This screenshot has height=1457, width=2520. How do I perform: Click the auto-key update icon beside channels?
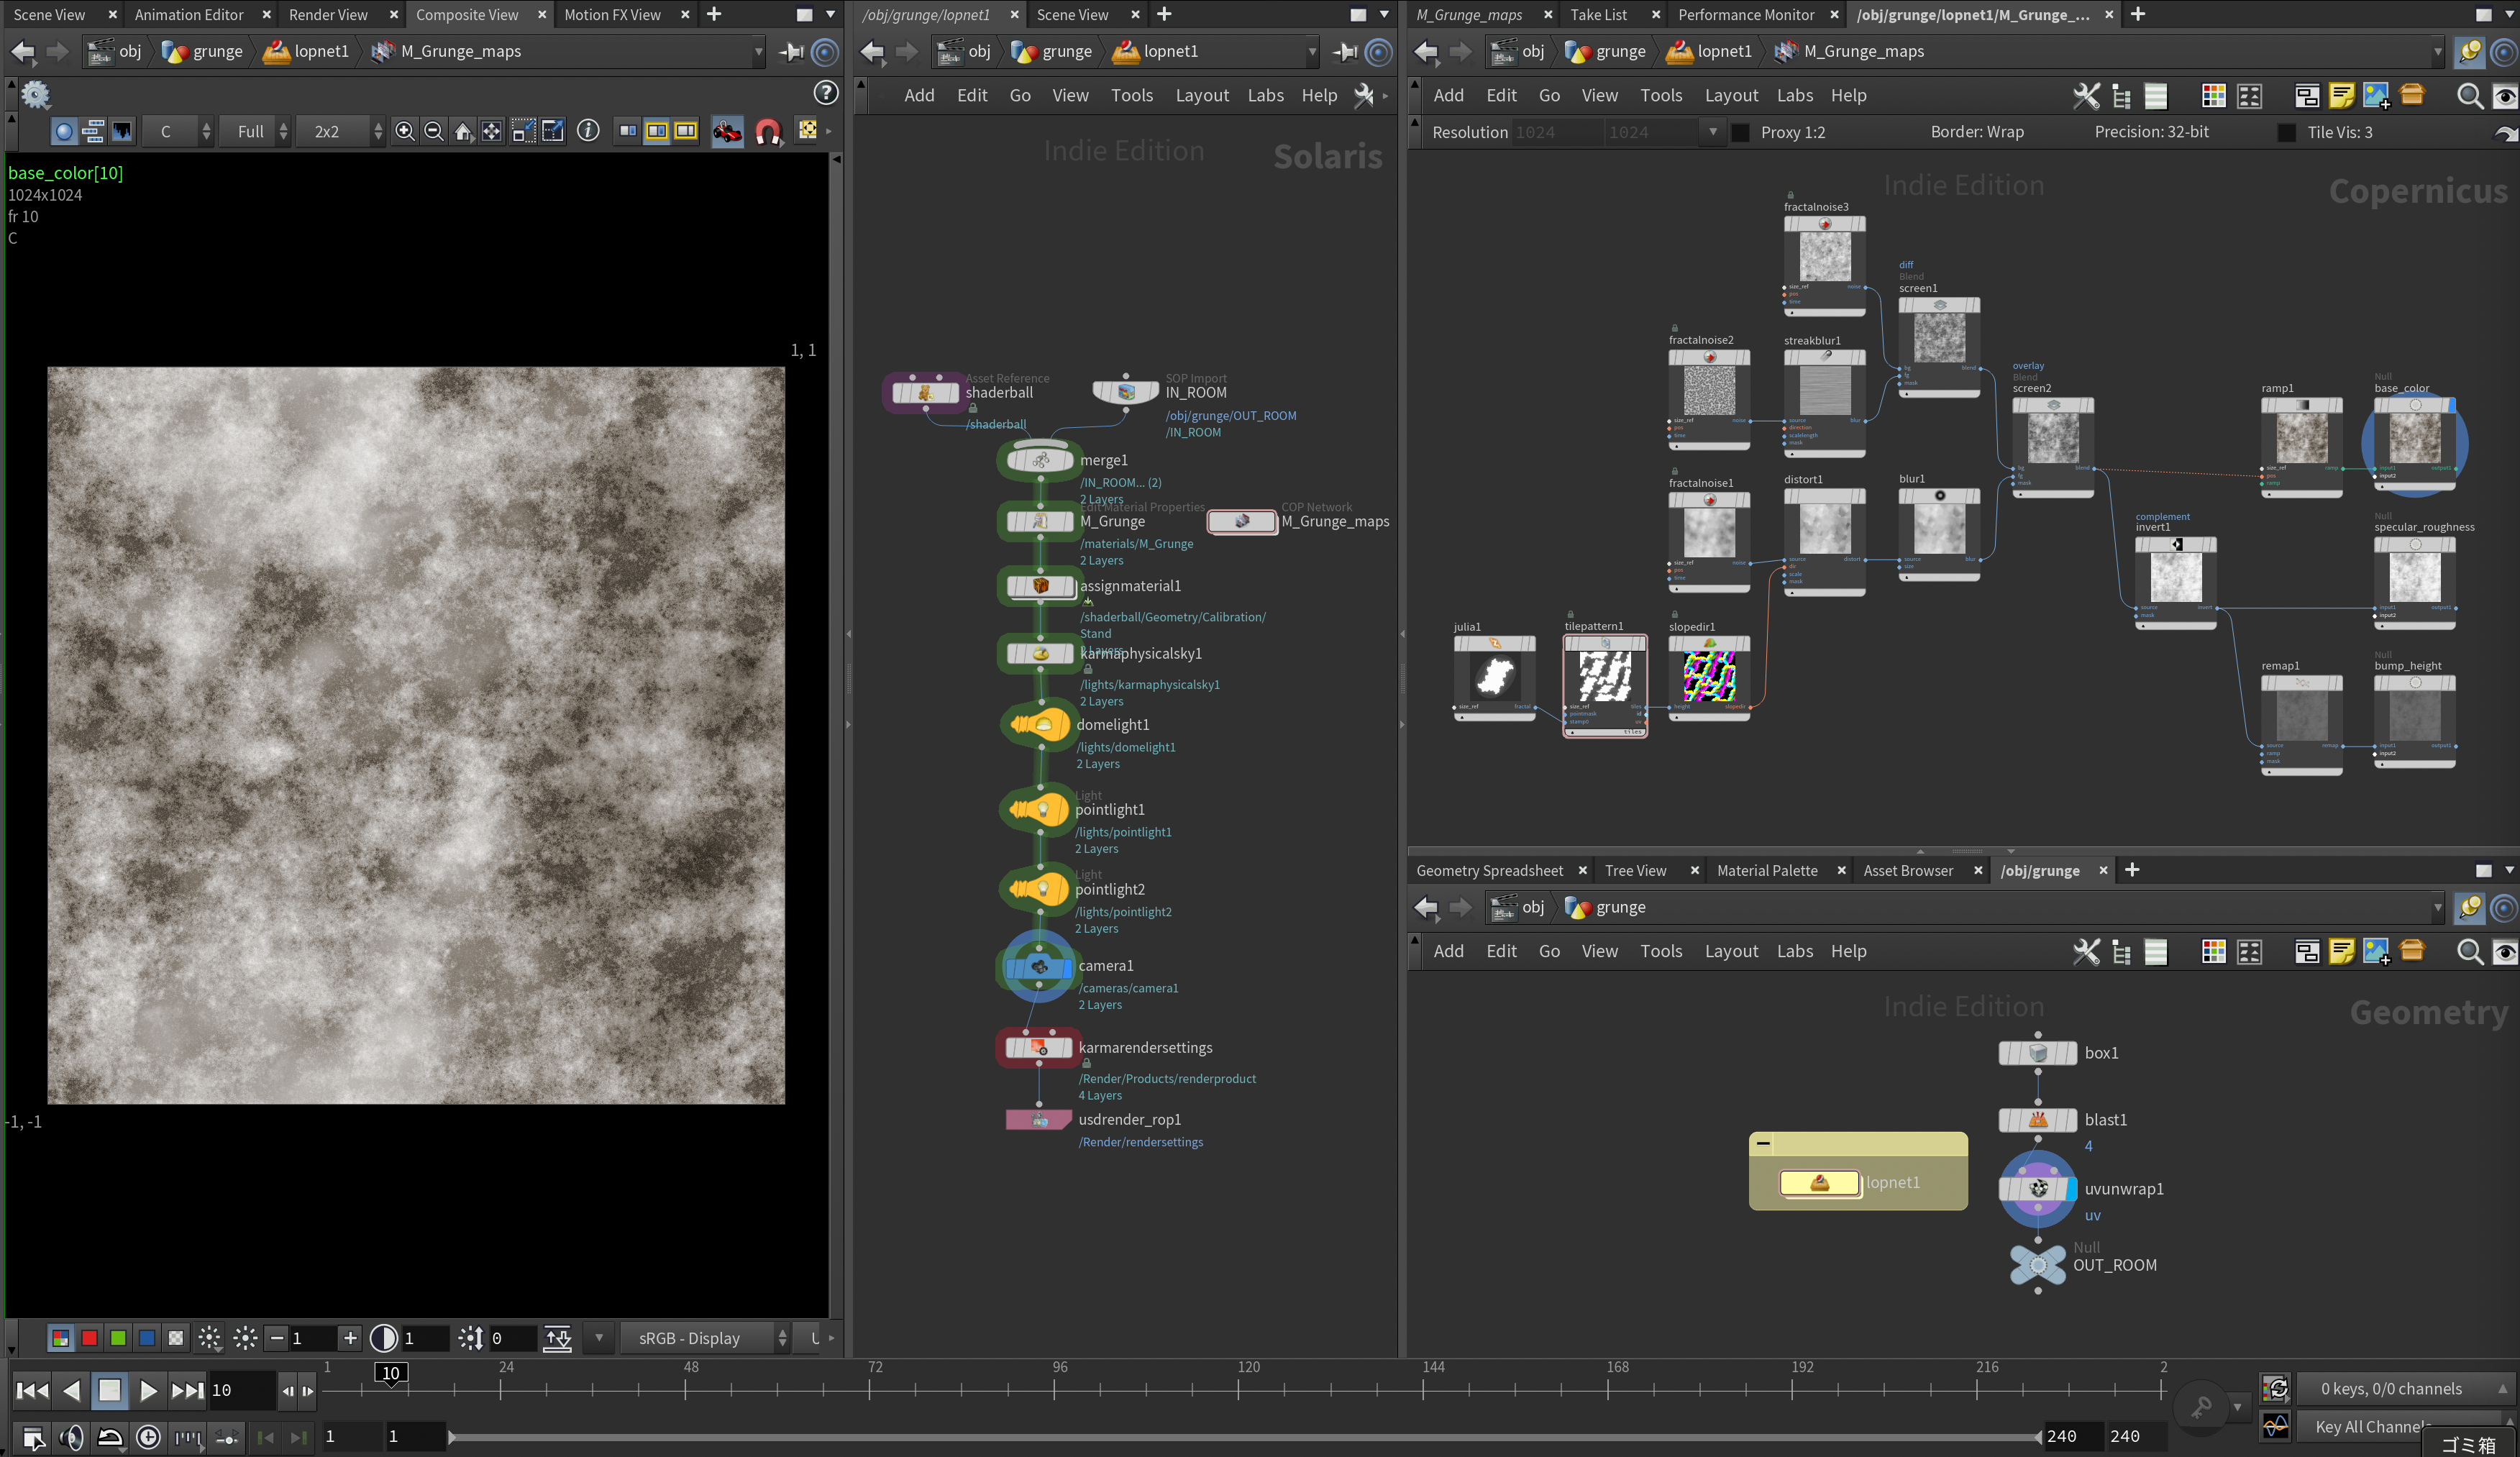(2276, 1388)
